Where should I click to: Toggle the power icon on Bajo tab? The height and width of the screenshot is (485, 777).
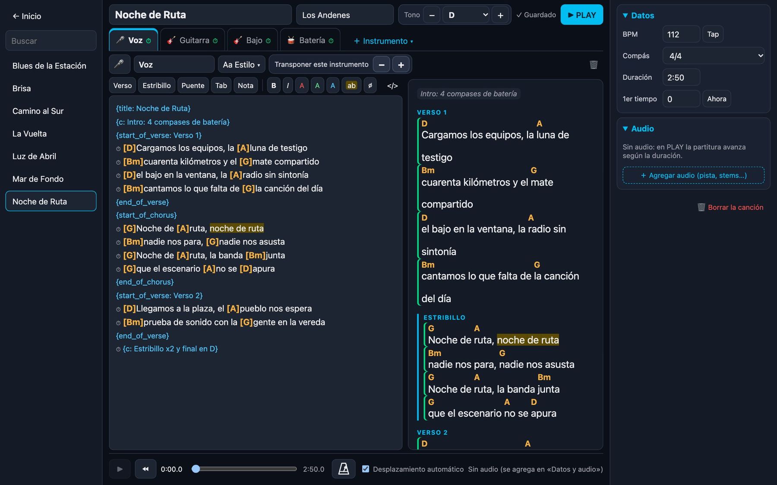pyautogui.click(x=268, y=41)
